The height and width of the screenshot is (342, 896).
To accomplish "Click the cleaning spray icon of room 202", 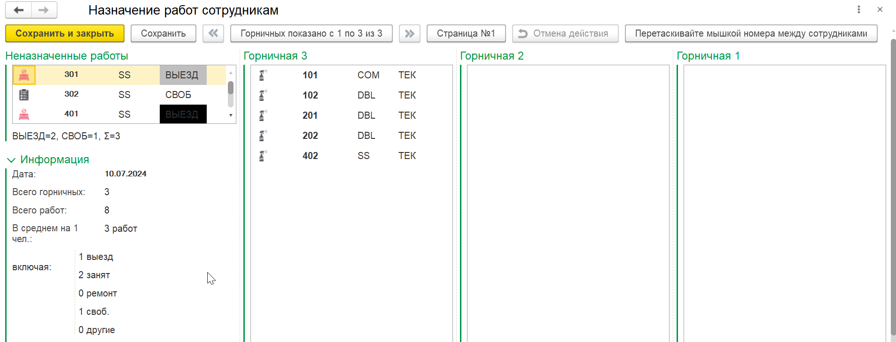I will (x=263, y=136).
